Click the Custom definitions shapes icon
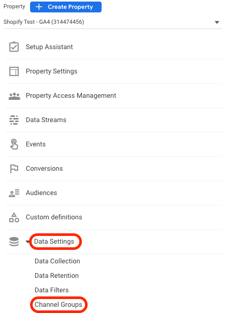The height and width of the screenshot is (313, 226). (14, 217)
